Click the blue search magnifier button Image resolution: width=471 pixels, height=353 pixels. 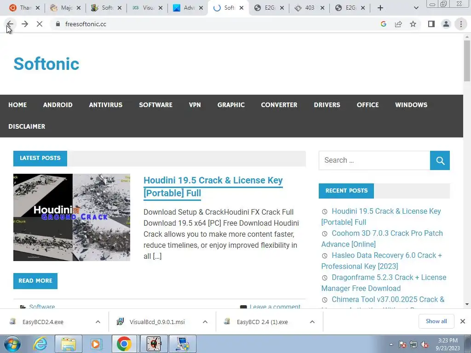coord(440,160)
